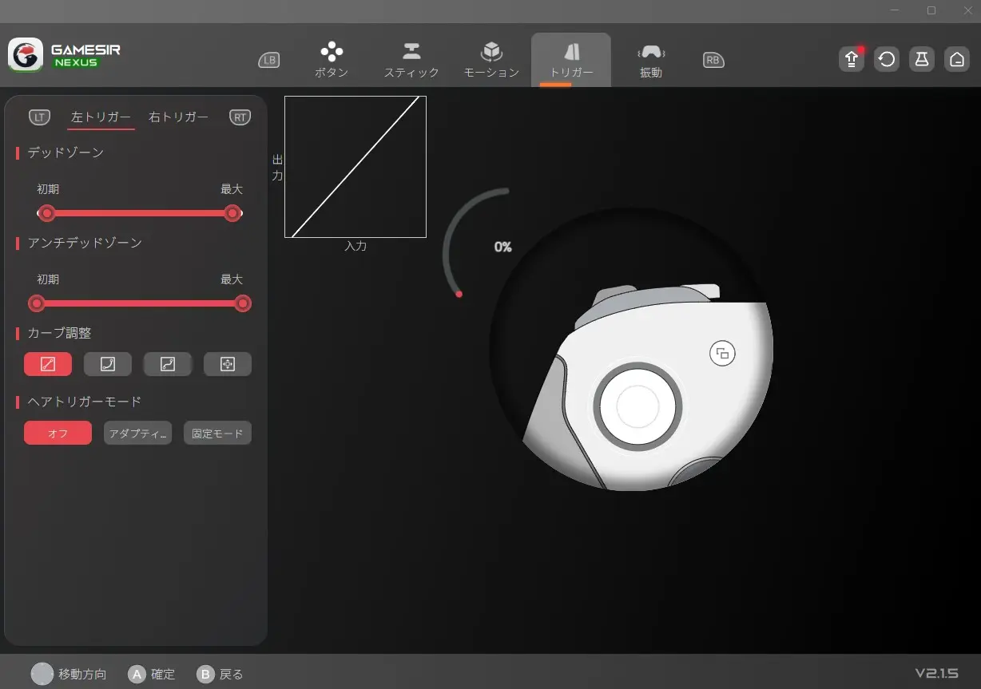
Task: Click the circular arrow reset icon
Action: click(886, 60)
